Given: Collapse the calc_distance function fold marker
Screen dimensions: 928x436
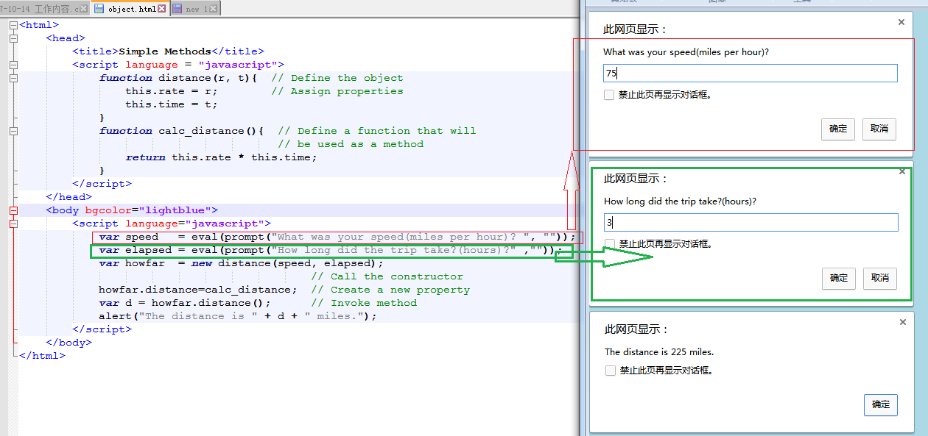Looking at the screenshot, I should [12, 130].
